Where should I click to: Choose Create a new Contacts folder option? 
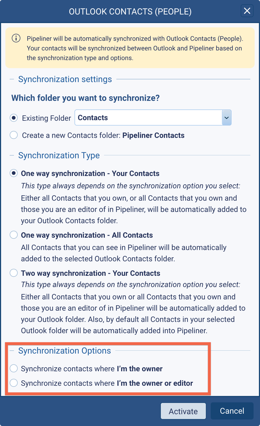tap(14, 135)
